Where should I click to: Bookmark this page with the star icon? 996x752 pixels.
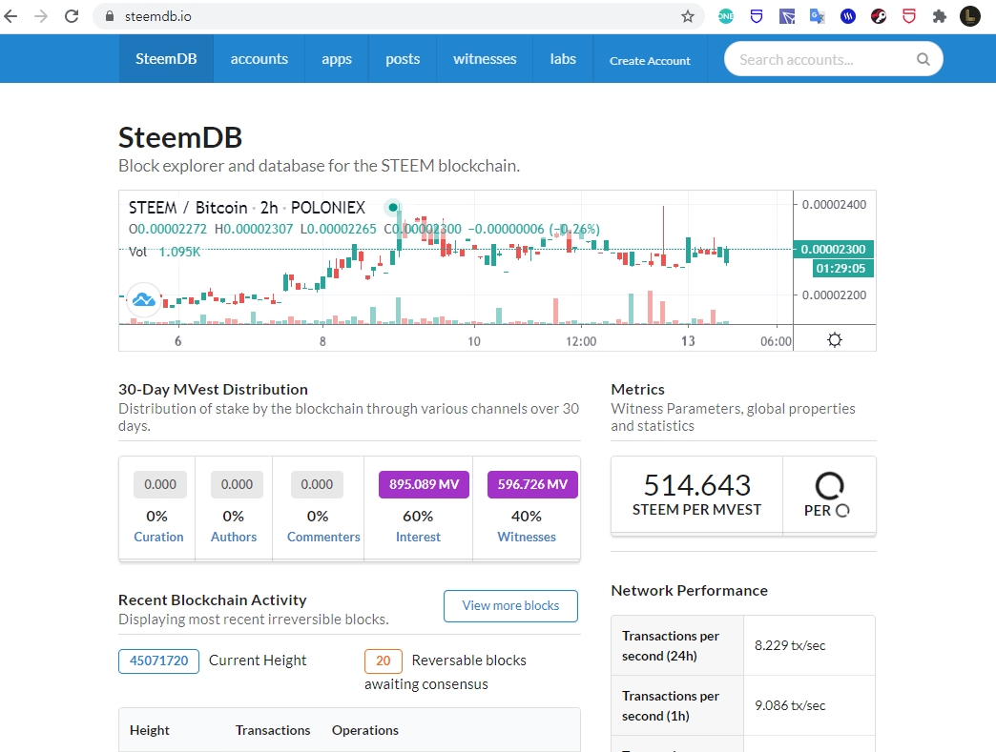pyautogui.click(x=687, y=16)
